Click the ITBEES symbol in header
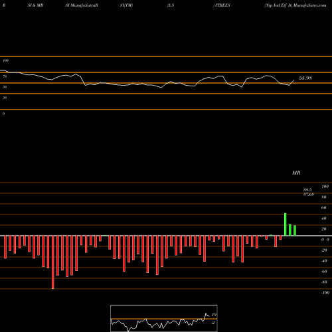This screenshot has width=332, height=332. click(x=222, y=5)
